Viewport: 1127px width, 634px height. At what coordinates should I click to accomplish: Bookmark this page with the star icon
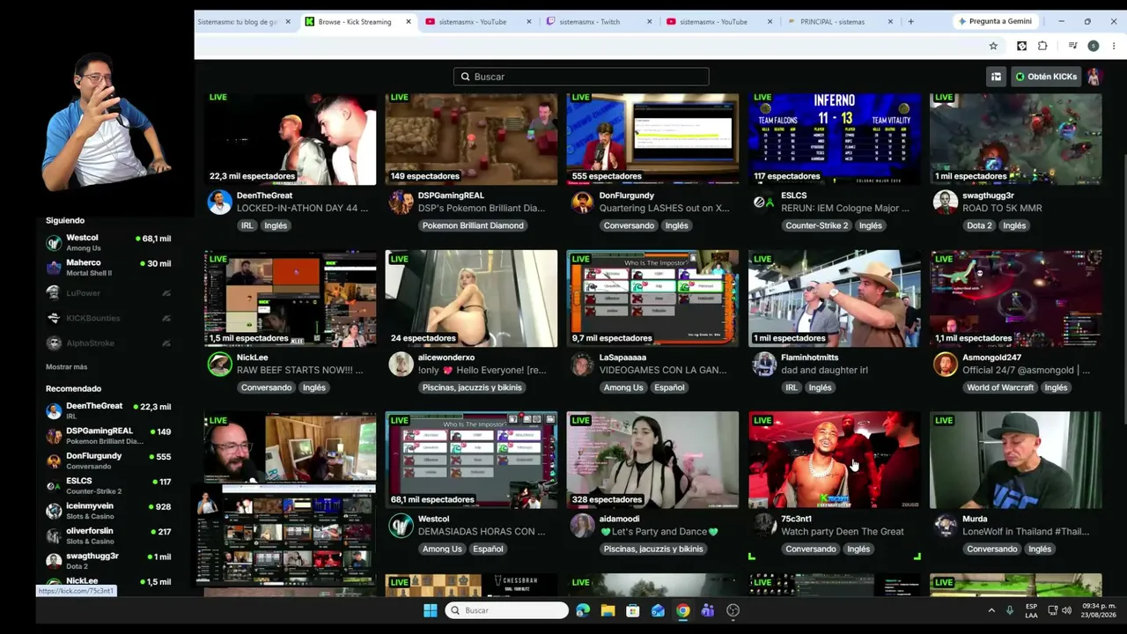(x=993, y=46)
